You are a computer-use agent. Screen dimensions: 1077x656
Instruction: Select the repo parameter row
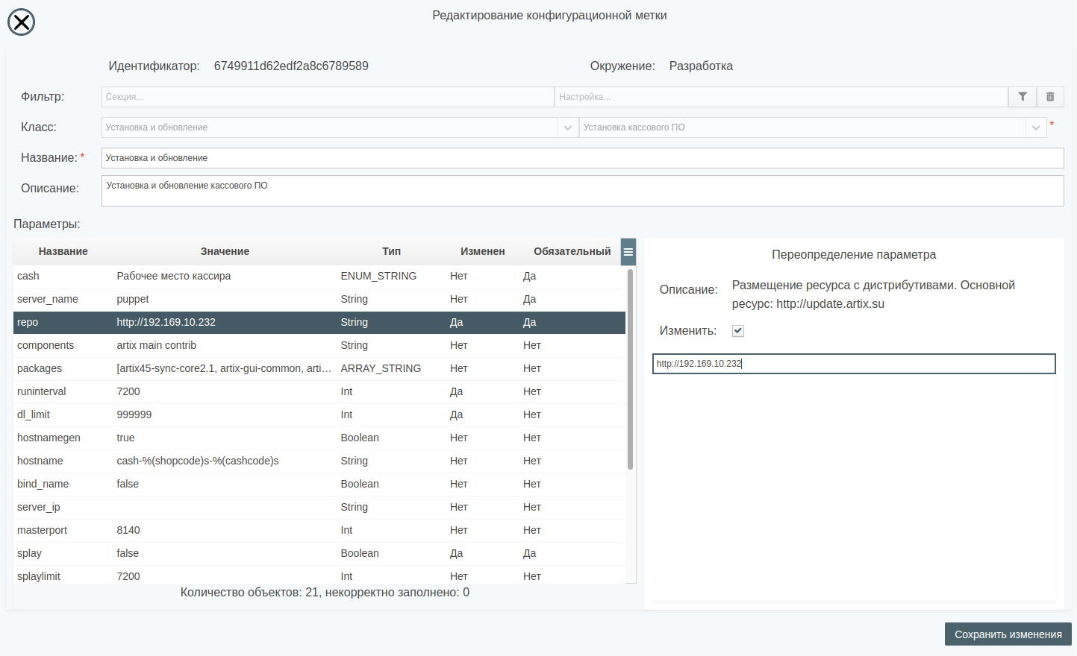pyautogui.click(x=319, y=323)
